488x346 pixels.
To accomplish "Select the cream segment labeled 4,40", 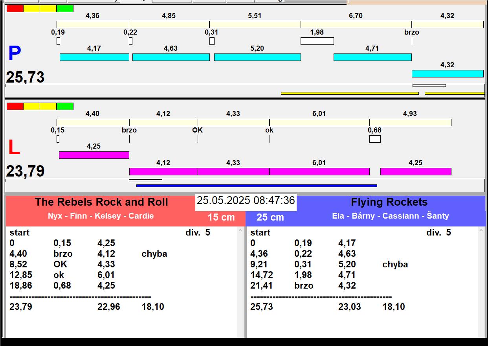I will (x=93, y=122).
